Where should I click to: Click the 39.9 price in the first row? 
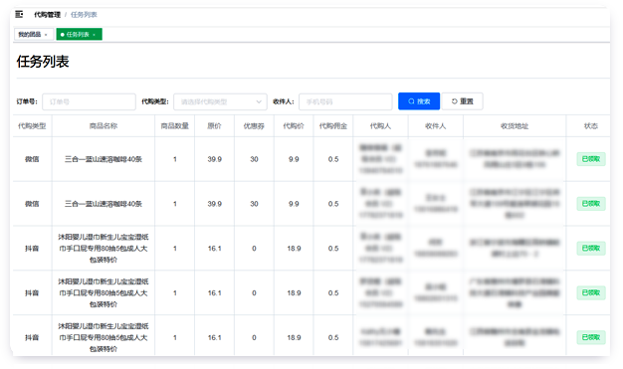tap(215, 159)
